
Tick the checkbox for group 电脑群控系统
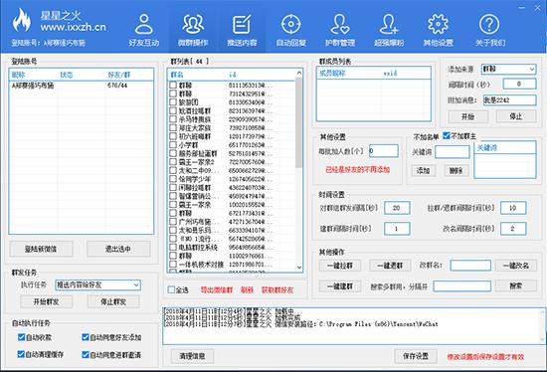(x=173, y=247)
